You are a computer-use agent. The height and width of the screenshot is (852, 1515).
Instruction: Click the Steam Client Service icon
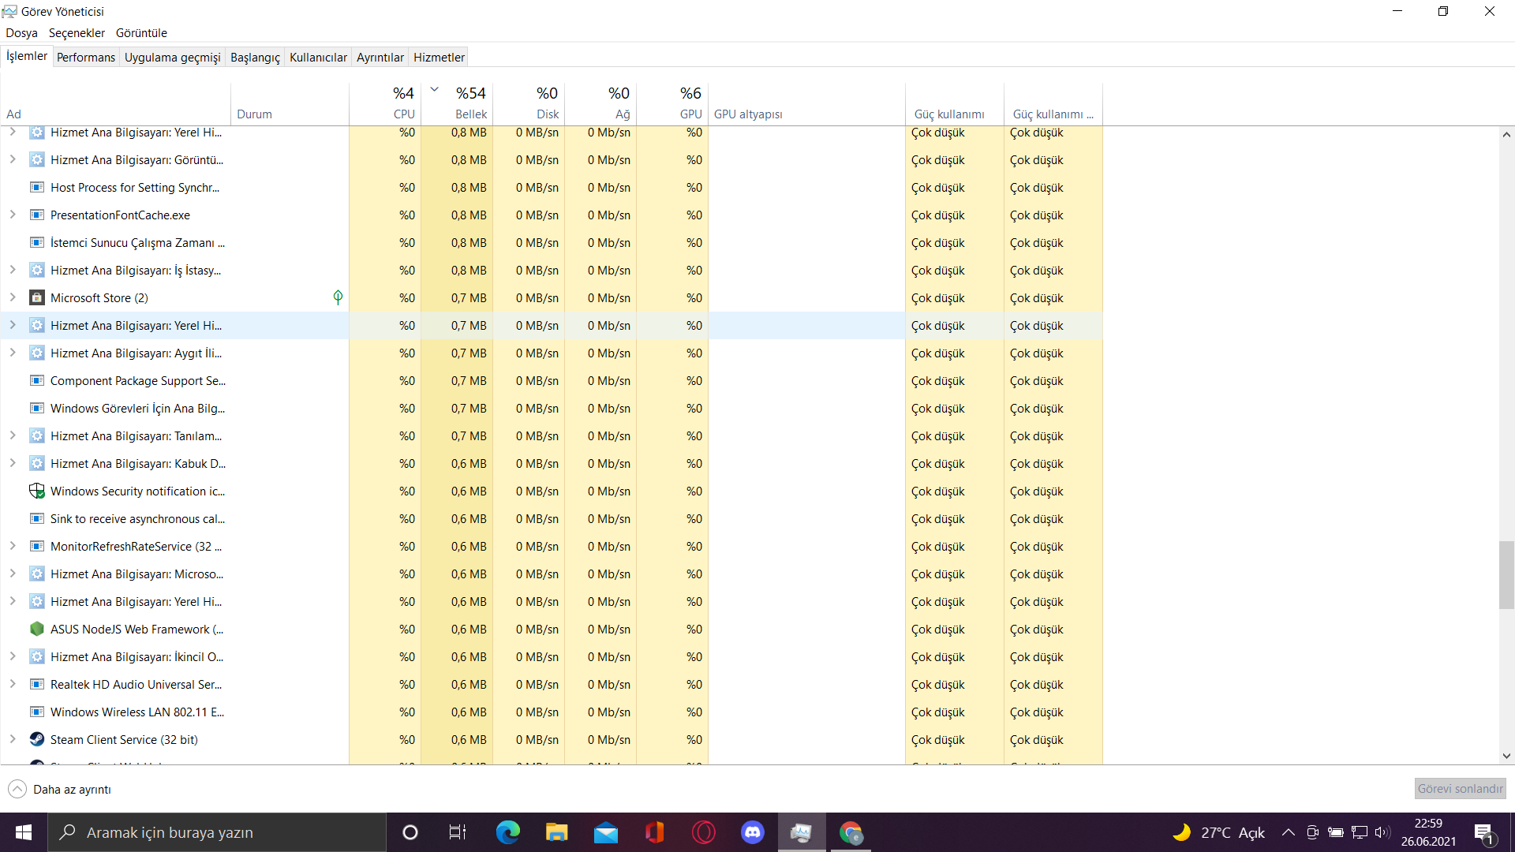pyautogui.click(x=36, y=739)
